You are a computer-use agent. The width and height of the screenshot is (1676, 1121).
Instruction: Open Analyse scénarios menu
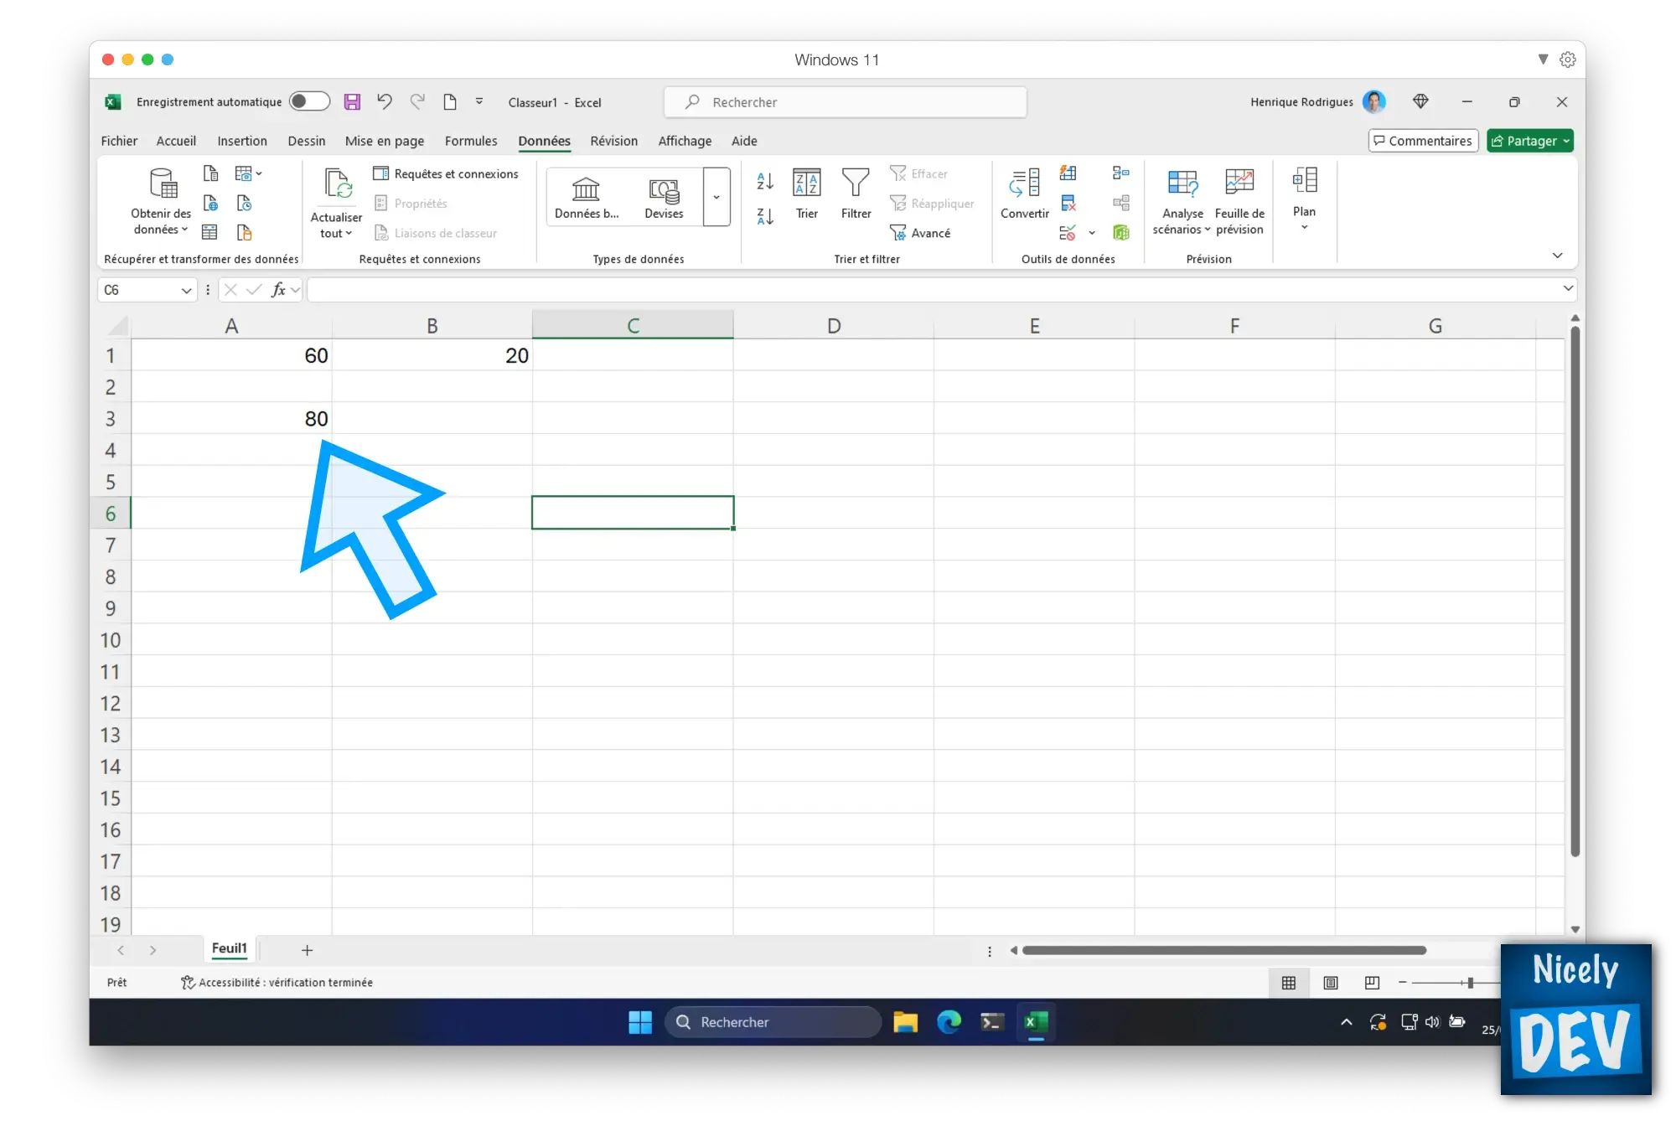1182,202
